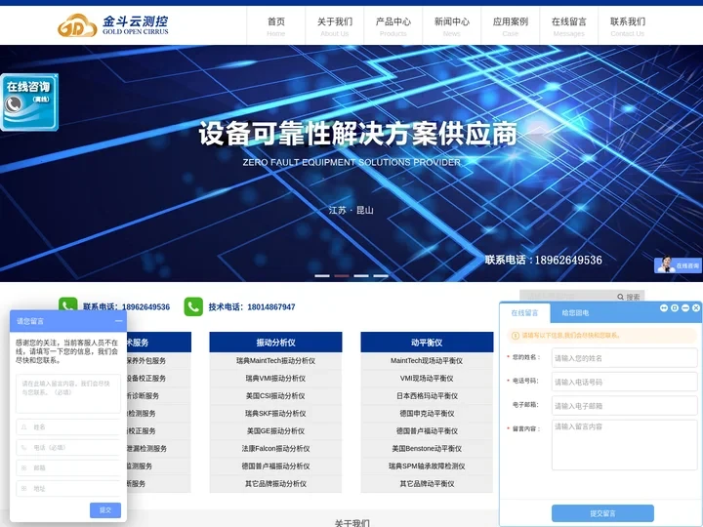This screenshot has height=527, width=703.
Task: Click the 提交 button in left popup
Action: tap(105, 510)
